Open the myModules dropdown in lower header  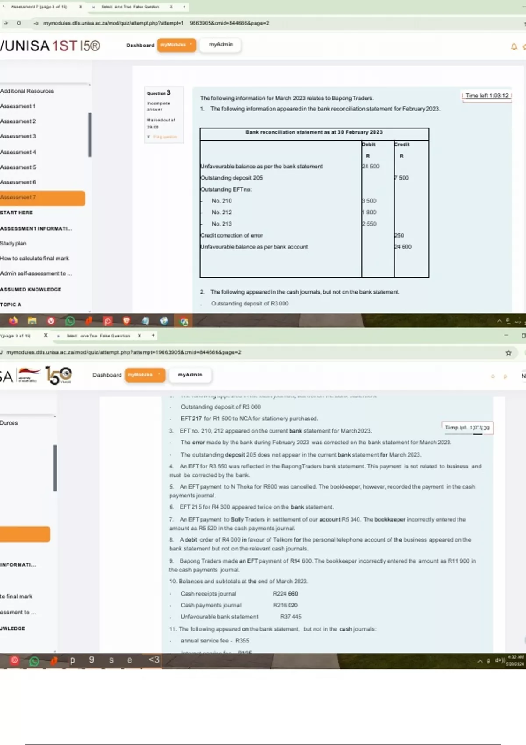[x=145, y=375]
